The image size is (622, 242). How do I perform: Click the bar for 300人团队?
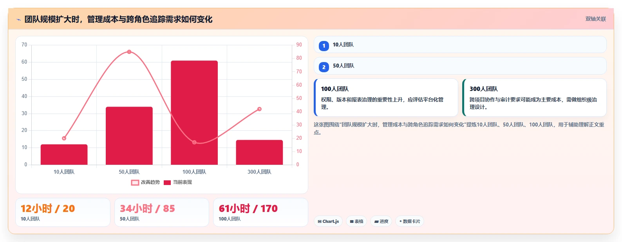coord(259,152)
